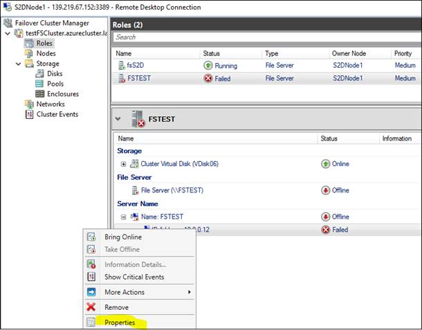422x330 pixels.
Task: Collapse the testFSCluster tree node
Action: 8,33
